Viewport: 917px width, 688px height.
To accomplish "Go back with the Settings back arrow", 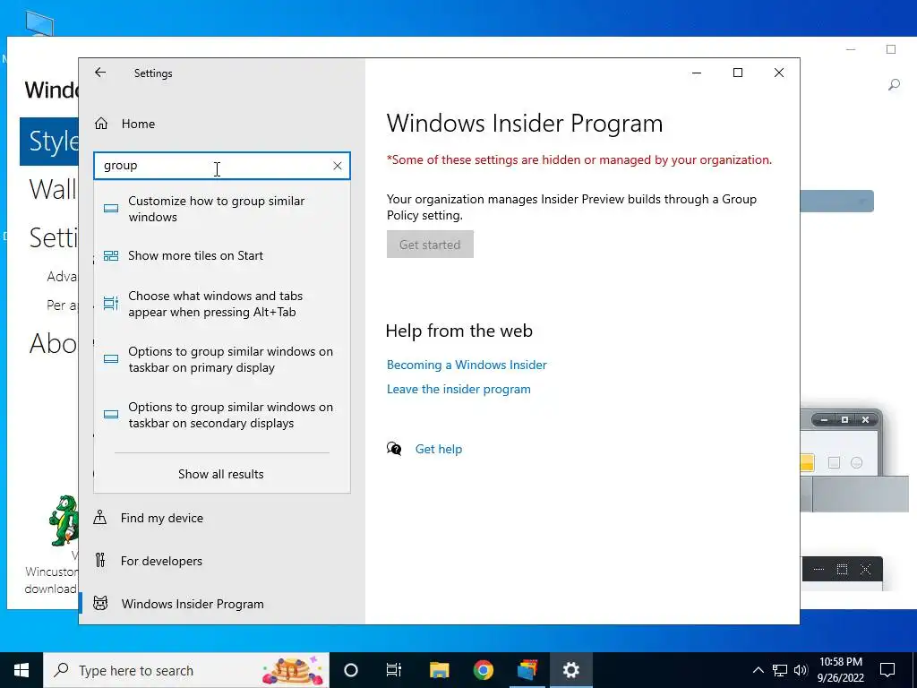I will [x=100, y=73].
